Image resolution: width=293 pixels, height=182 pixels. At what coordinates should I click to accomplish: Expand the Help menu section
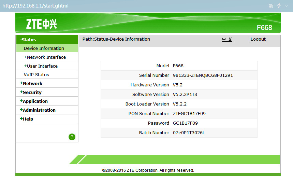pos(47,119)
